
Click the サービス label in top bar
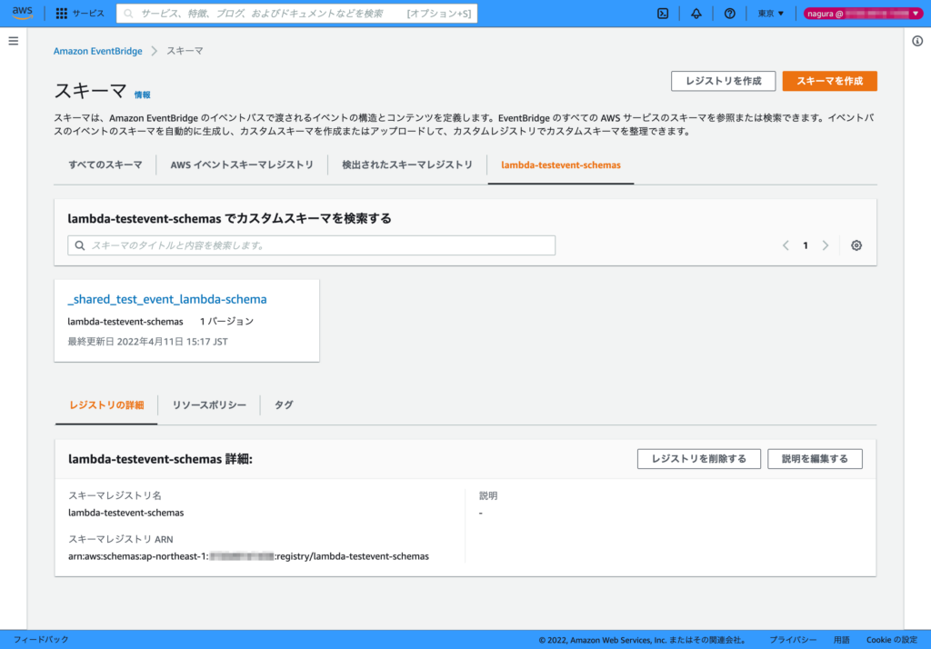coord(88,14)
